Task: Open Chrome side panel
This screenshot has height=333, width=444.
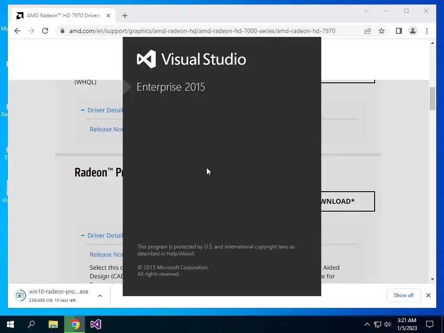Action: (399, 31)
